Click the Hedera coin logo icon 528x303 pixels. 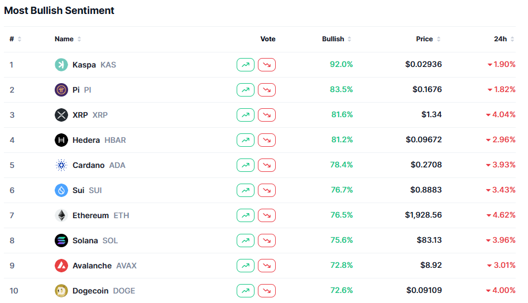[61, 140]
